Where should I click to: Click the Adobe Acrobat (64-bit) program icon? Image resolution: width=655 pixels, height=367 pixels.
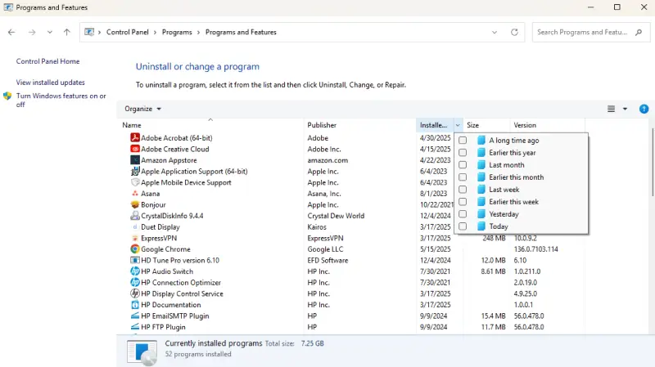(x=135, y=137)
